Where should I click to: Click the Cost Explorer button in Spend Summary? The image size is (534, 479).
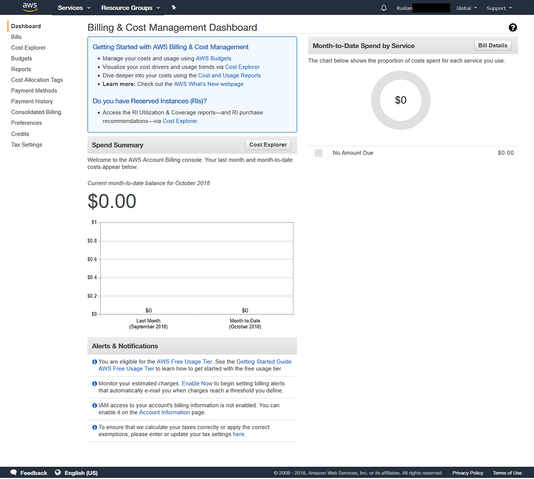[x=268, y=145]
